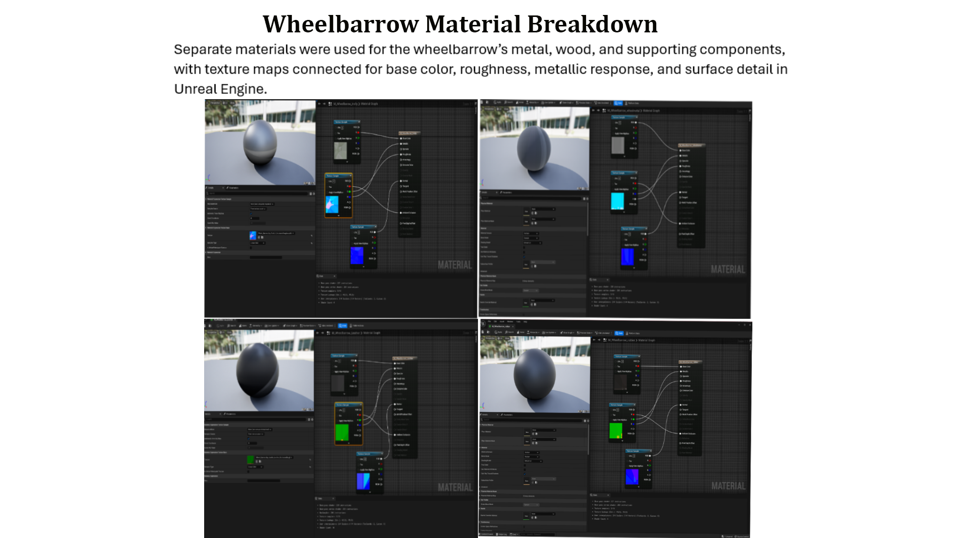Open Hierarchy dropdown in the rubber editor toolbar
This screenshot has width=956, height=538.
coord(533,332)
